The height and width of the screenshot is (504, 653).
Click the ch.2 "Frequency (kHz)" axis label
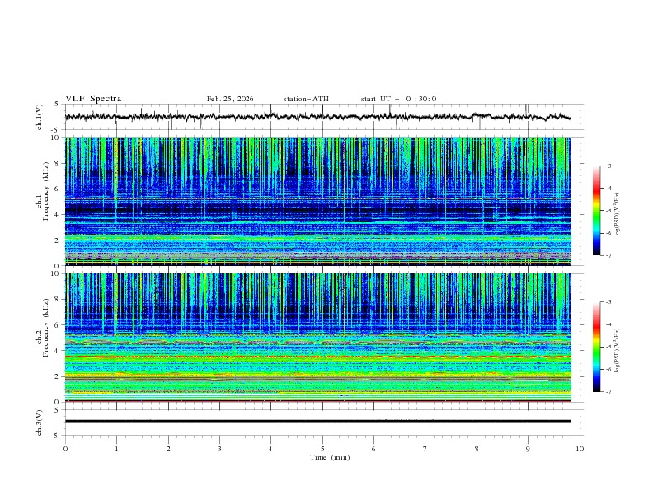click(x=46, y=328)
